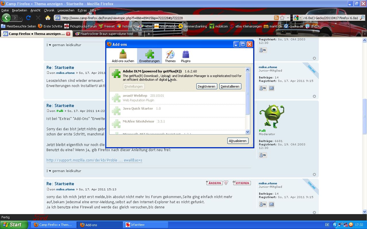Viewport: 367px width, 229px height.
Task: Open hotmail.de bookmark
Action: [127, 26]
